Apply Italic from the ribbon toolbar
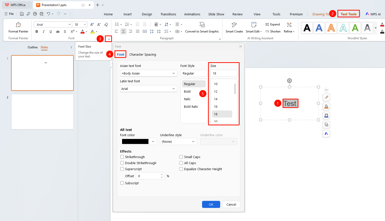 44,31
